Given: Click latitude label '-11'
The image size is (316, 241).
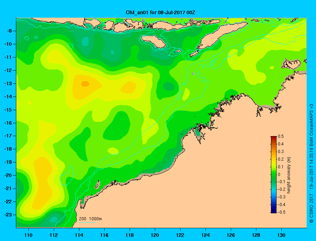Looking at the screenshot, I should point(8,57).
